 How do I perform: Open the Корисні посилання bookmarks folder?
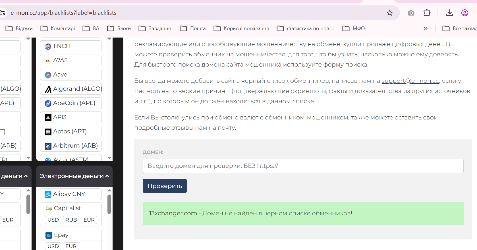(241, 28)
